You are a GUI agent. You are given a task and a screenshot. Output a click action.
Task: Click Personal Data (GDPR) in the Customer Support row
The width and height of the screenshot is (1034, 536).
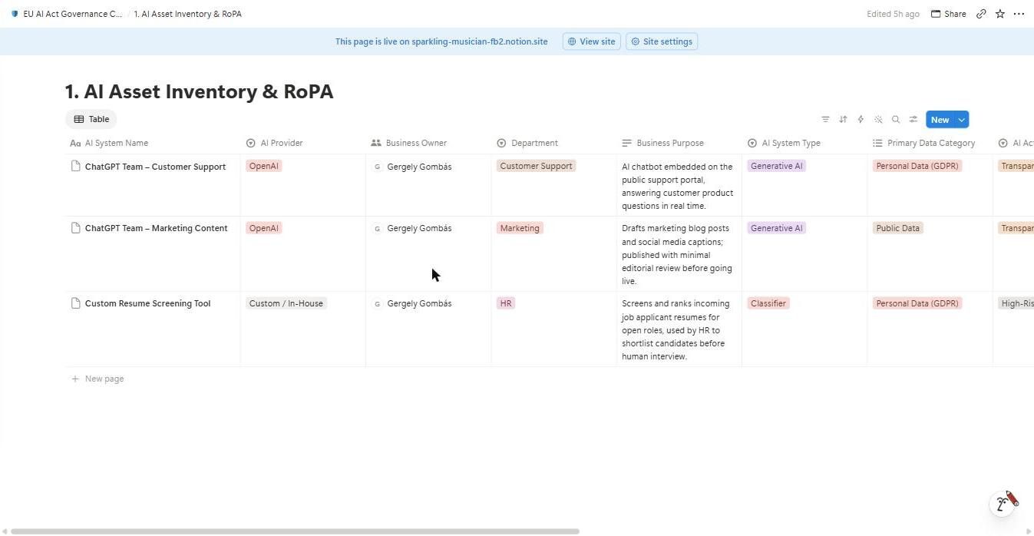pyautogui.click(x=917, y=166)
